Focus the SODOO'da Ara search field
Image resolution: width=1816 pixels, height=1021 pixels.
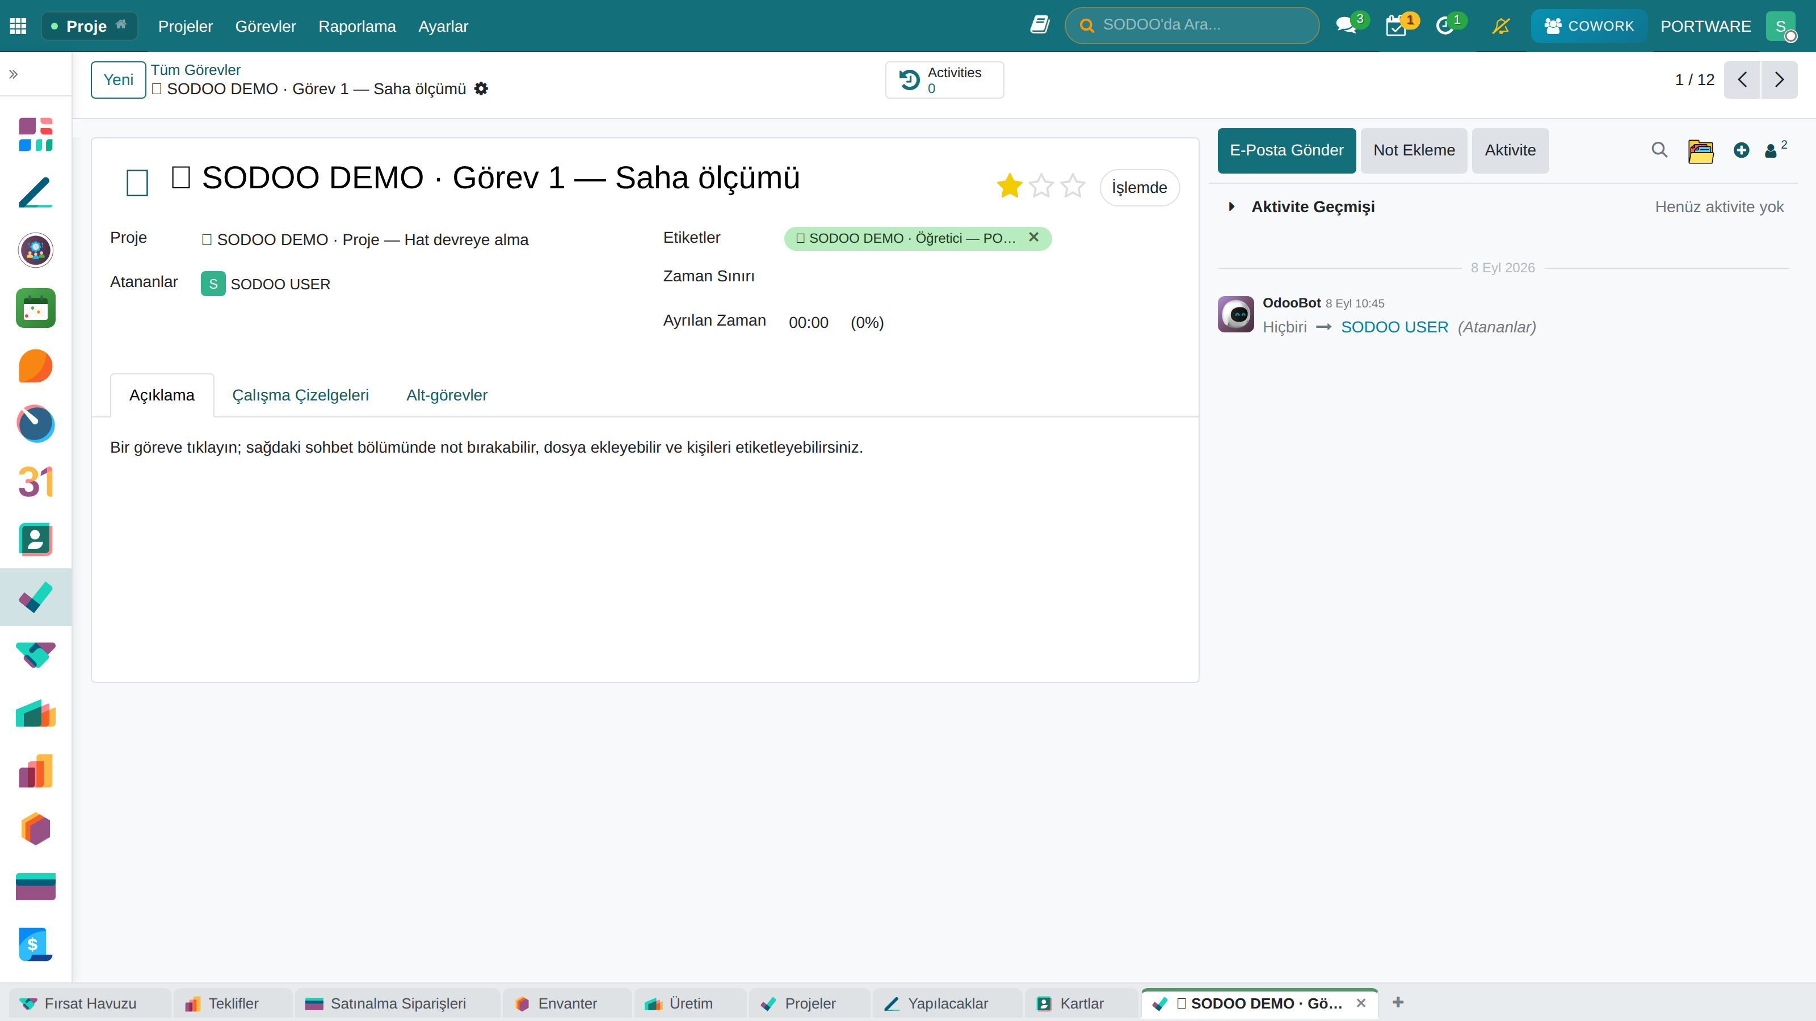pos(1191,26)
